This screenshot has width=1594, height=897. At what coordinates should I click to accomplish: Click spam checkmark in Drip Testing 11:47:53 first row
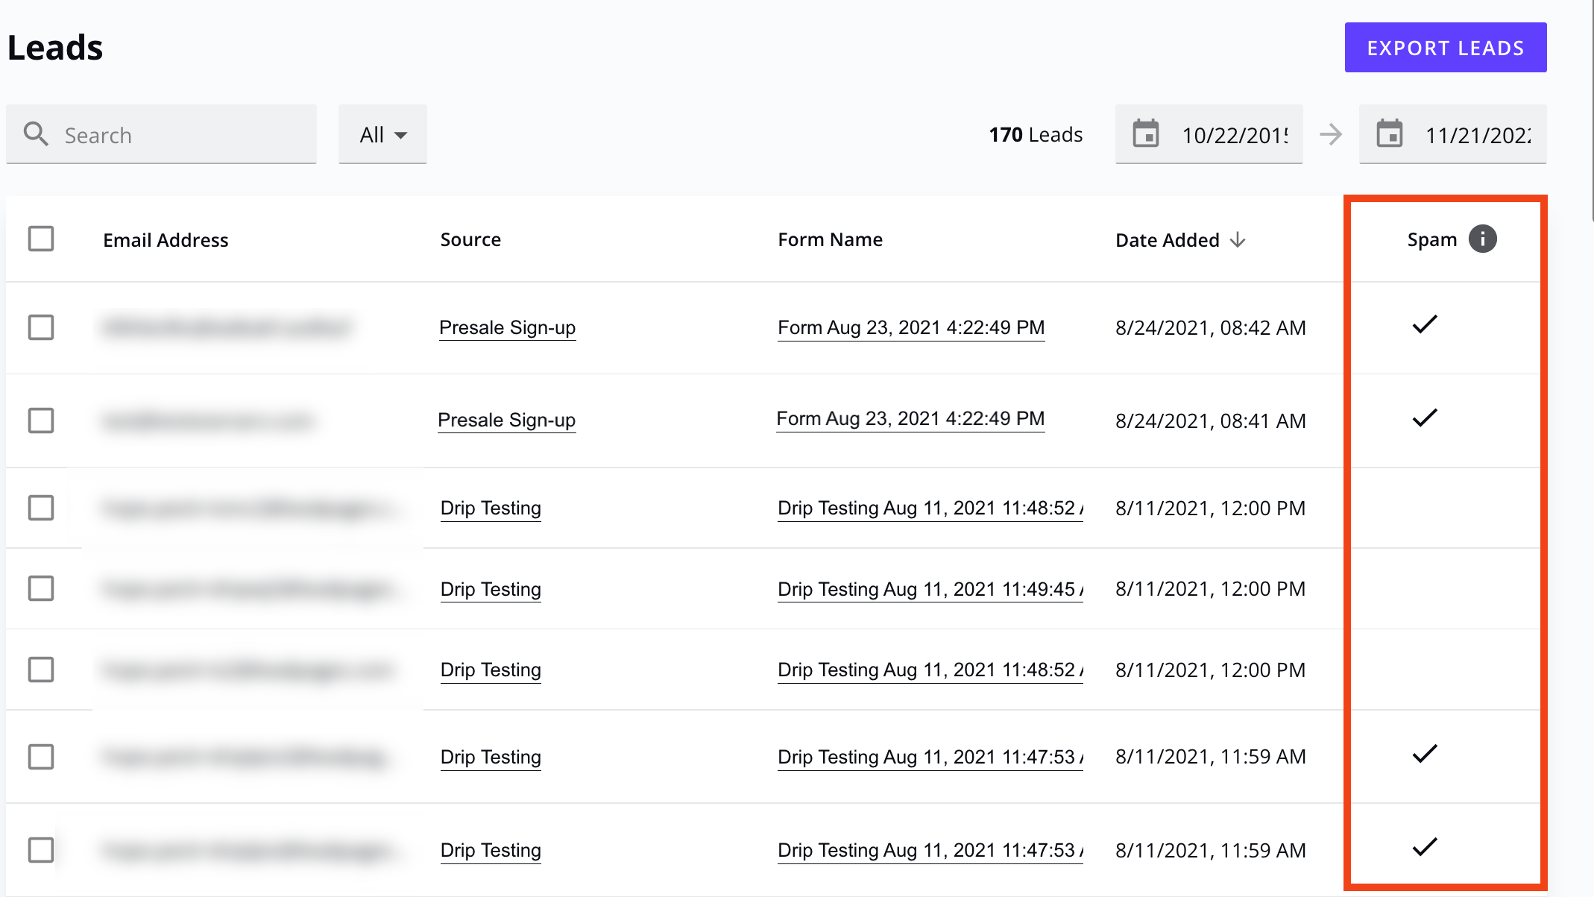click(1425, 755)
